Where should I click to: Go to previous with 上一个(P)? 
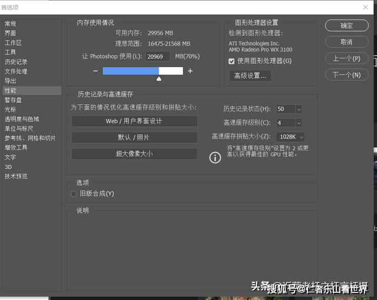tap(347, 58)
